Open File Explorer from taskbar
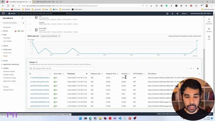Viewport: 215px width, 121px height. pos(100,118)
